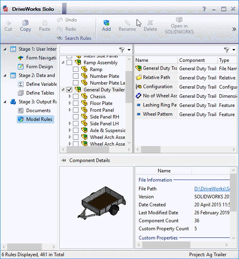Select the Relative Path folder icon
Viewport: 239px width, 259px height.
click(139, 77)
